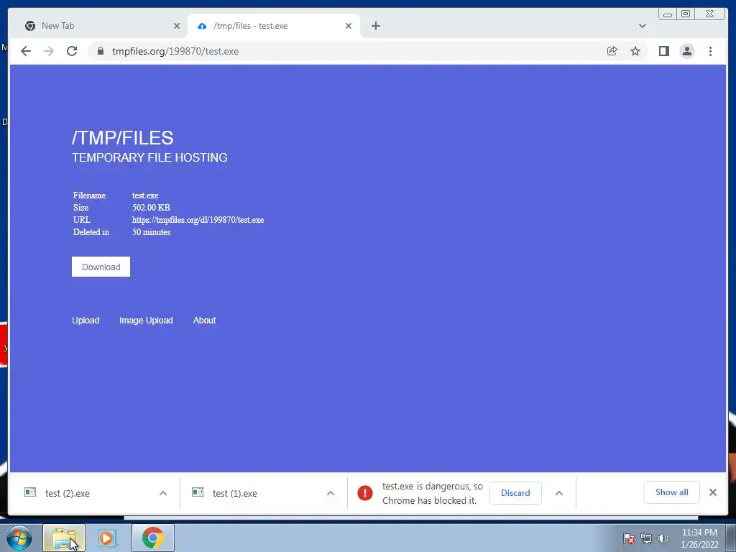The image size is (736, 552).
Task: Go back to the previous page
Action: pyautogui.click(x=26, y=51)
